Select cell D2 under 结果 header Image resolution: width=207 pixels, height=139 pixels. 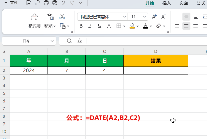(x=155, y=70)
